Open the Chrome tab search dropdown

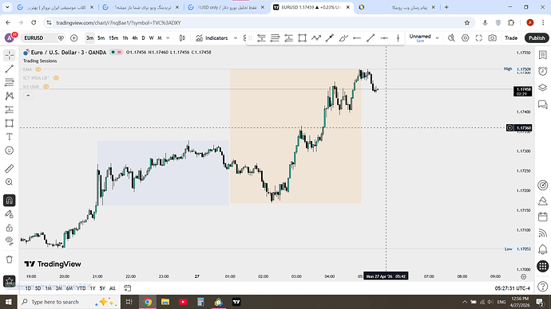coord(7,7)
